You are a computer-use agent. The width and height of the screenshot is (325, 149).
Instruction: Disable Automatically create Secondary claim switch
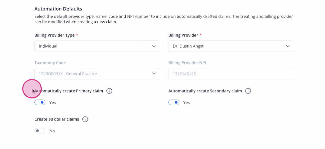174,102
